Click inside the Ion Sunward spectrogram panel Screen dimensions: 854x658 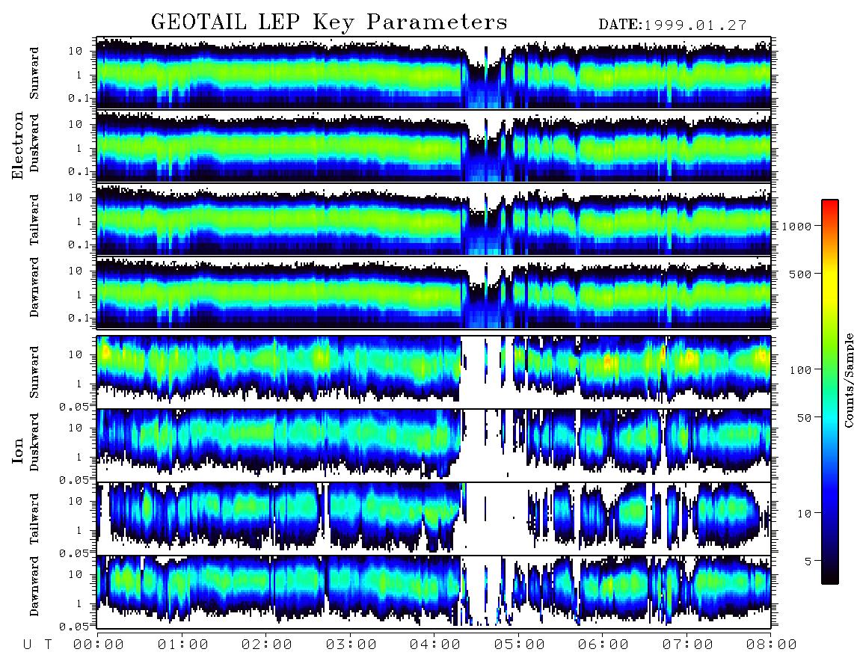tap(434, 372)
